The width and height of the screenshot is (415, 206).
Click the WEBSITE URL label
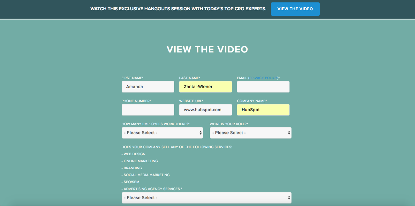[191, 101]
